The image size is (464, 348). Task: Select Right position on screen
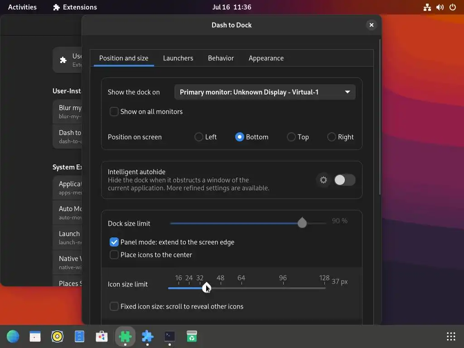[331, 137]
